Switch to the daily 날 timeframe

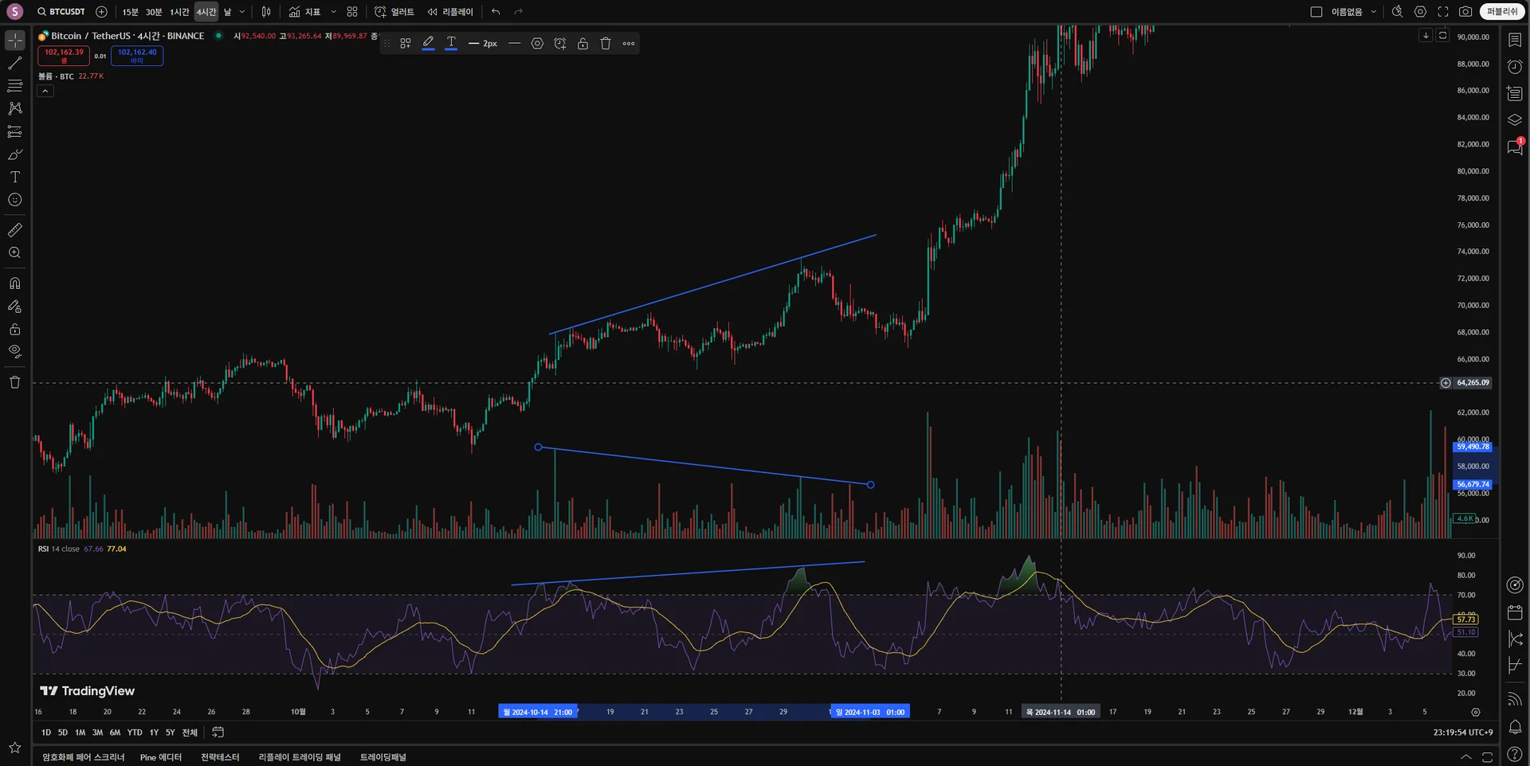coord(228,12)
